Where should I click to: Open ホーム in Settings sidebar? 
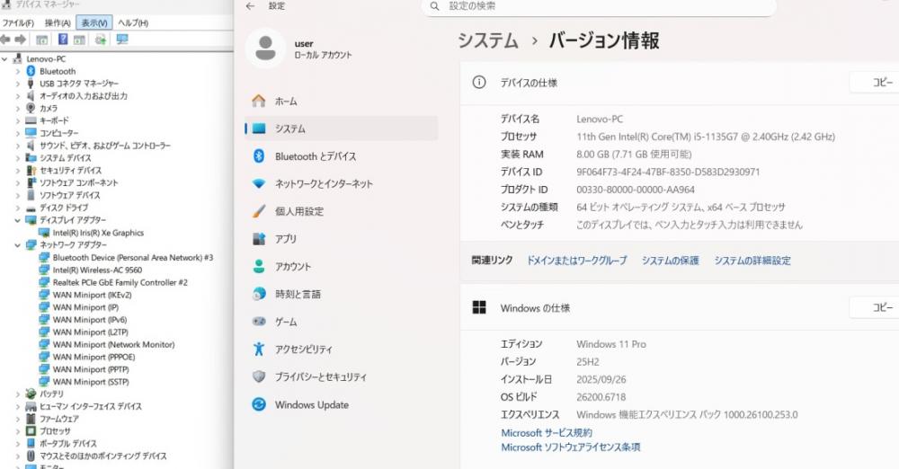point(341,101)
